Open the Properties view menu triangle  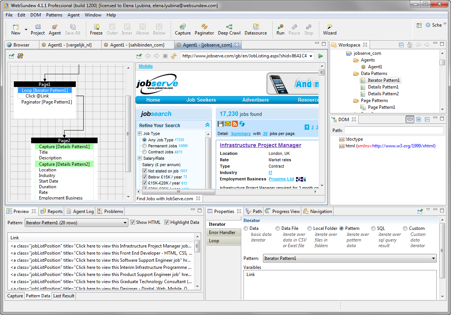[428, 210]
